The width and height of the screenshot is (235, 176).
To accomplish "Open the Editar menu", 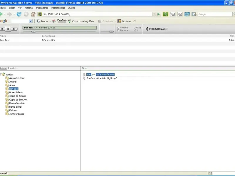I will tap(12, 8).
